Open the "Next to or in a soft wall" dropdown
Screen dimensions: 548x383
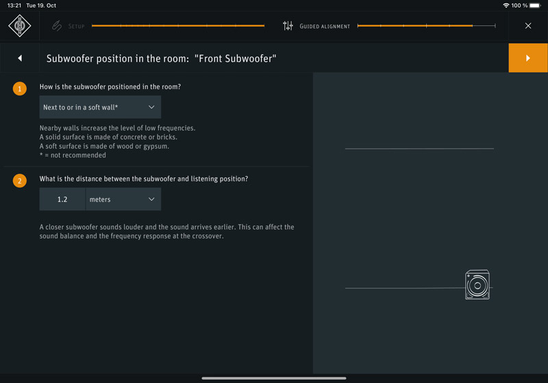100,108
